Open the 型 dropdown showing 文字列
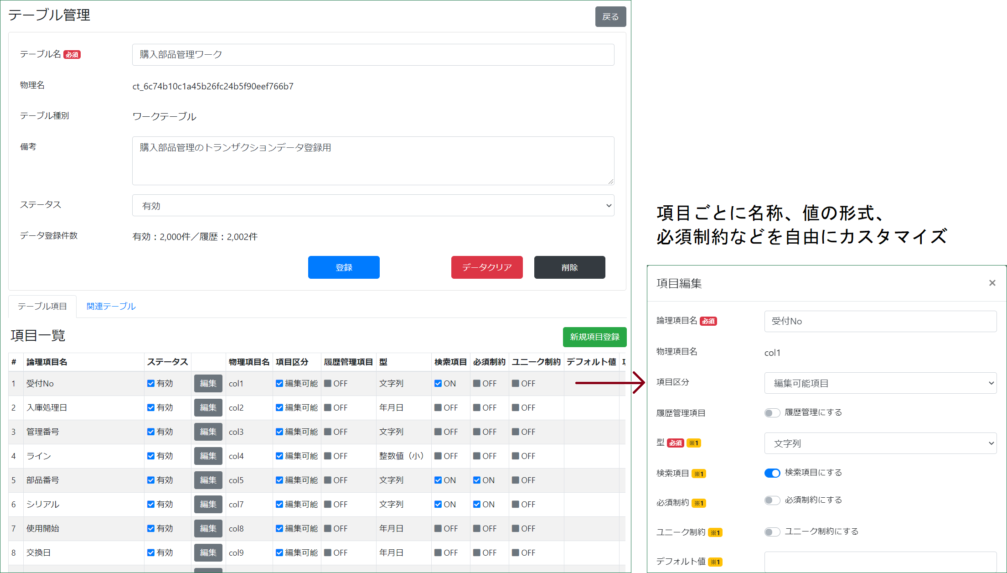1007x573 pixels. click(880, 443)
